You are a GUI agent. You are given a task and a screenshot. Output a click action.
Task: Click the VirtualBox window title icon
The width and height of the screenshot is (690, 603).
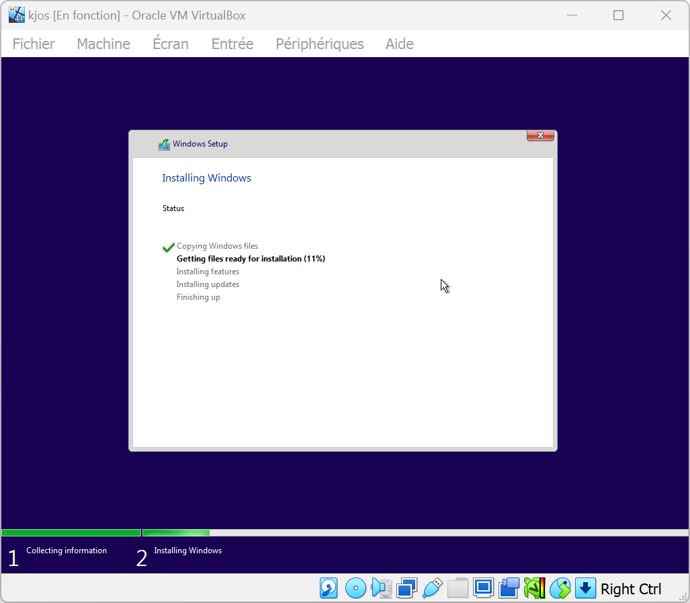coord(17,15)
